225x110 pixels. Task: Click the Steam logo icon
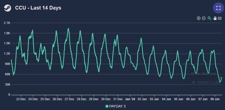click(x=8, y=8)
